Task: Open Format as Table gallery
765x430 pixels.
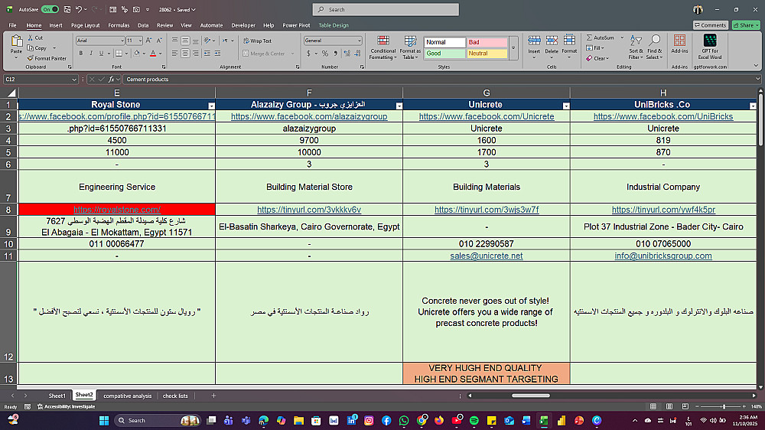Action: (410, 47)
